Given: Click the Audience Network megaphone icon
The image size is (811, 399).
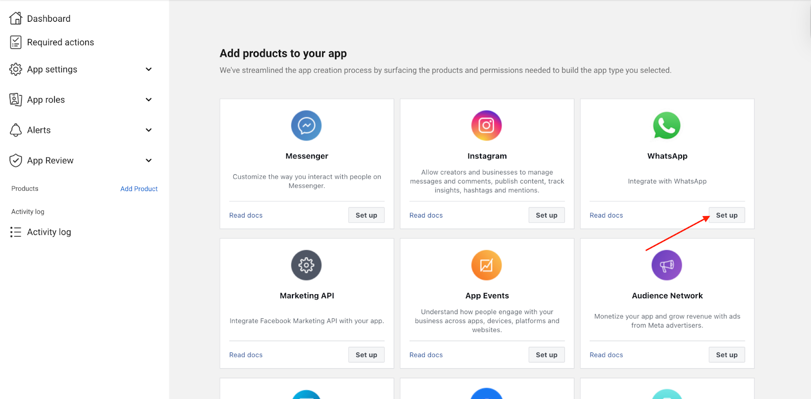Looking at the screenshot, I should click(667, 265).
